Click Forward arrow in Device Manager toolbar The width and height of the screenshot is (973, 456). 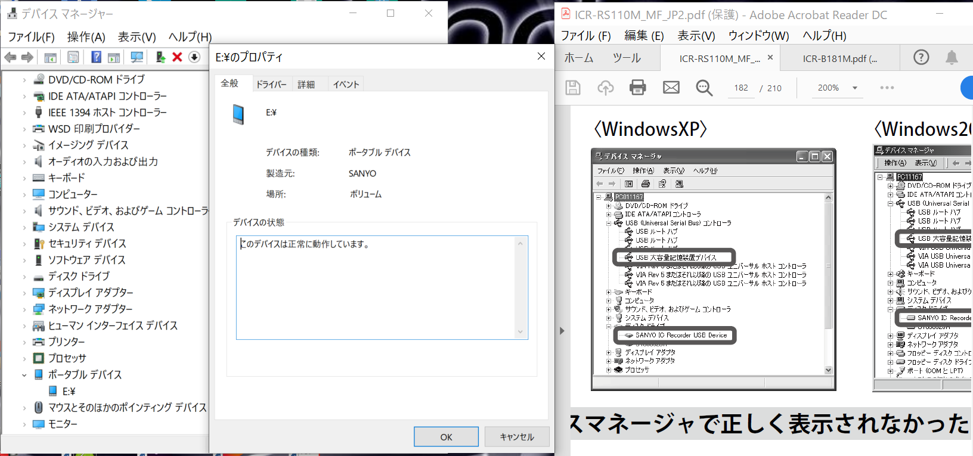tap(27, 57)
